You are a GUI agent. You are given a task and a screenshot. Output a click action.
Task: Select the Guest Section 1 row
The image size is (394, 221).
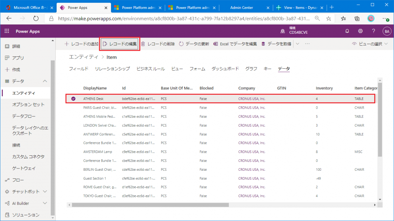point(221,178)
